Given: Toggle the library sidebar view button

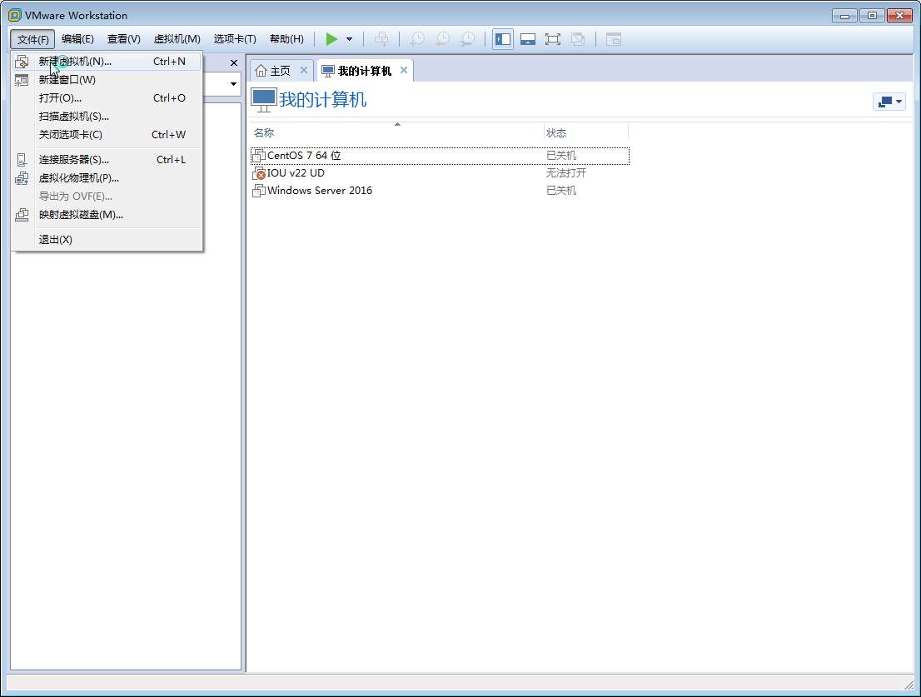Looking at the screenshot, I should pyautogui.click(x=503, y=39).
